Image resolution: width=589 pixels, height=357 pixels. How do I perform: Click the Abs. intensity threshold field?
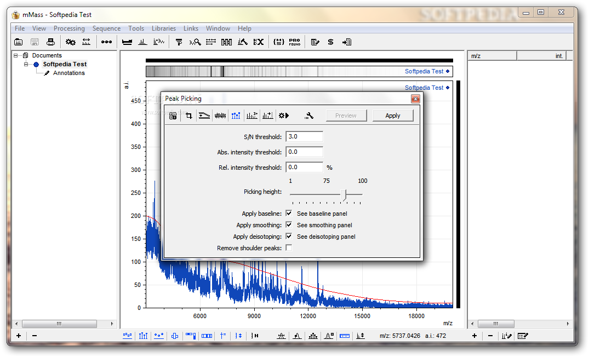pyautogui.click(x=304, y=152)
